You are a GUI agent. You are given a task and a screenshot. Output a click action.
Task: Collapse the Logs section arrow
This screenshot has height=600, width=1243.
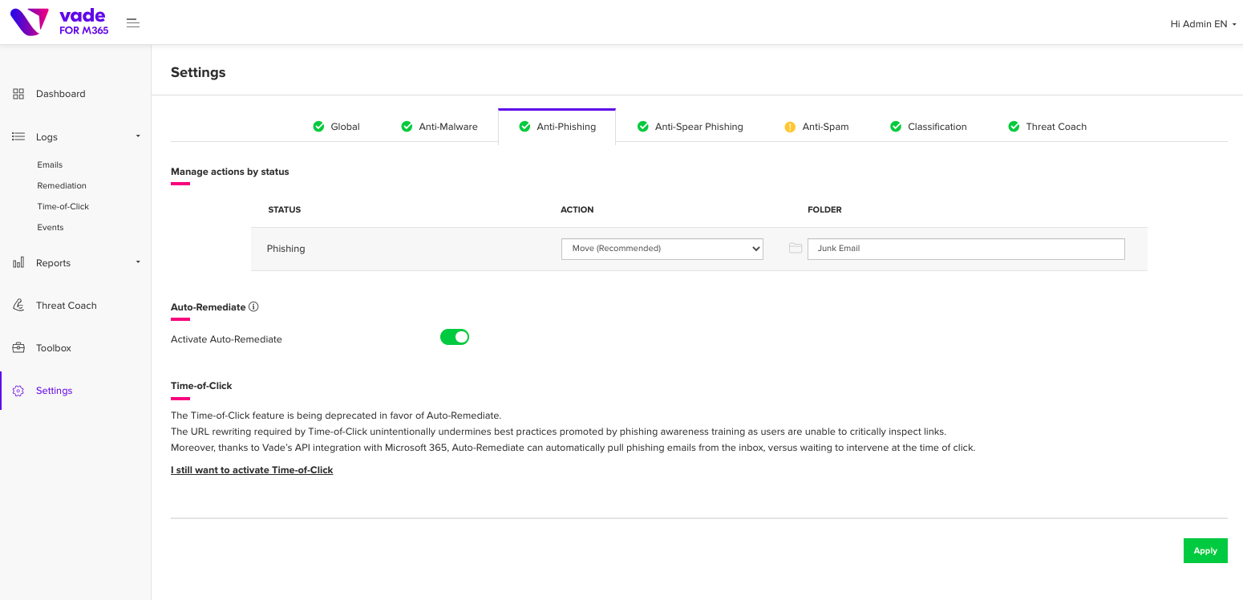[x=138, y=136]
